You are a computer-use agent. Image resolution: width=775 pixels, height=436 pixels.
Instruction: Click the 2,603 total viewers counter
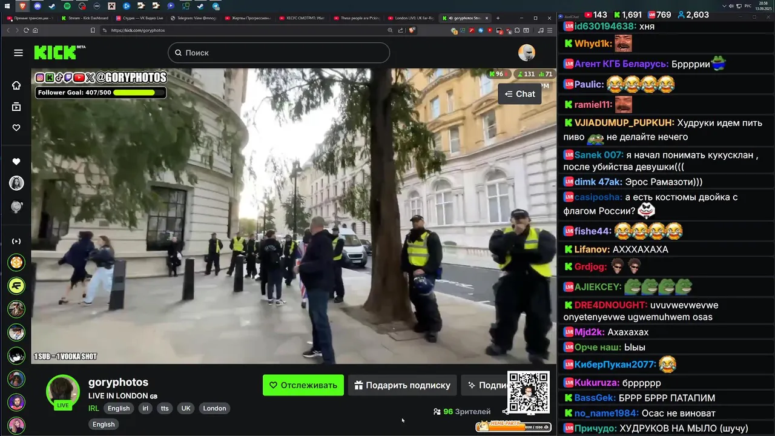coord(693,15)
